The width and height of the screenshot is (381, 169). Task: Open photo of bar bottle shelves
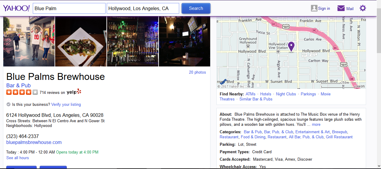coord(133,41)
